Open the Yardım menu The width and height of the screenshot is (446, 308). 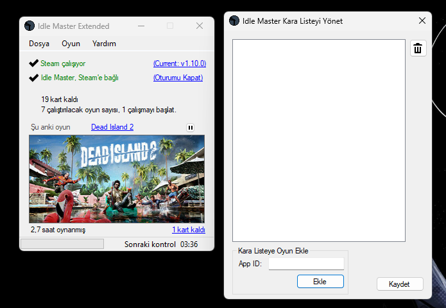pyautogui.click(x=104, y=44)
